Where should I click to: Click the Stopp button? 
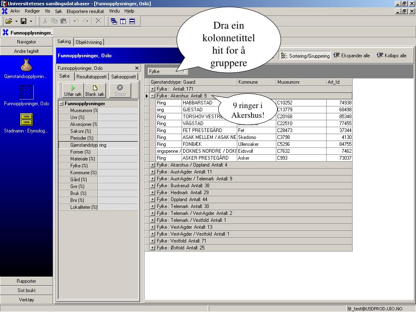(120, 91)
